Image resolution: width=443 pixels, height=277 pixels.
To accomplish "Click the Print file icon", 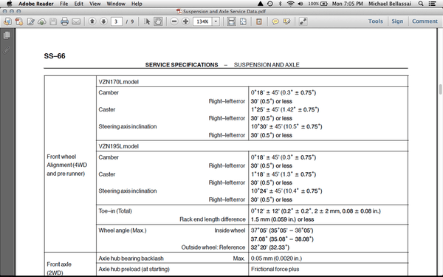I will (x=64, y=21).
